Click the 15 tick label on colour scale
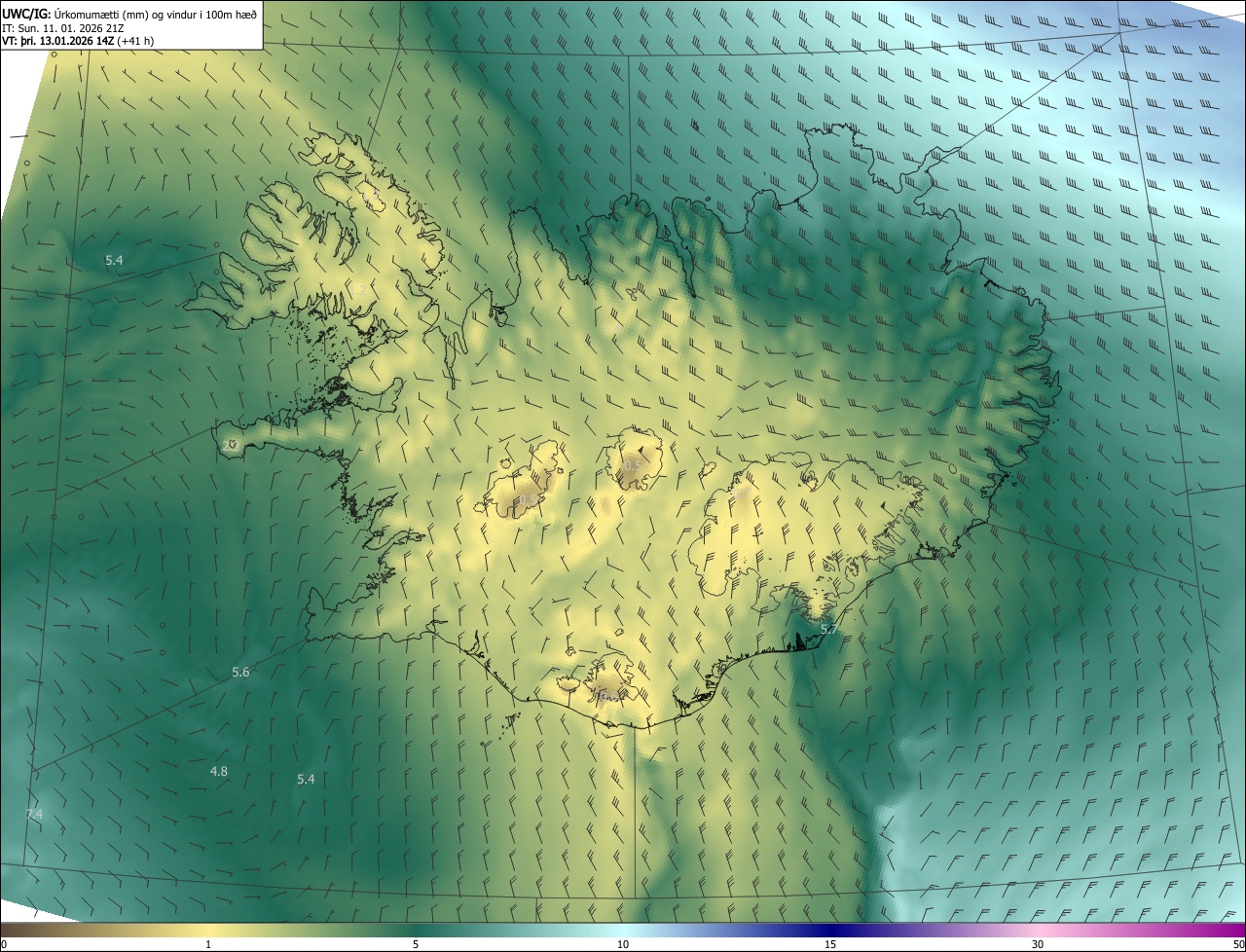This screenshot has height=952, width=1246. click(x=830, y=944)
